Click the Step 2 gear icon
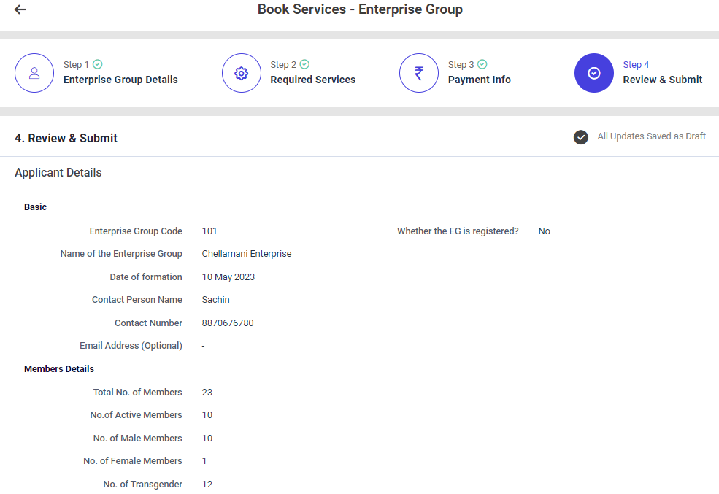This screenshot has height=494, width=719. tap(242, 73)
